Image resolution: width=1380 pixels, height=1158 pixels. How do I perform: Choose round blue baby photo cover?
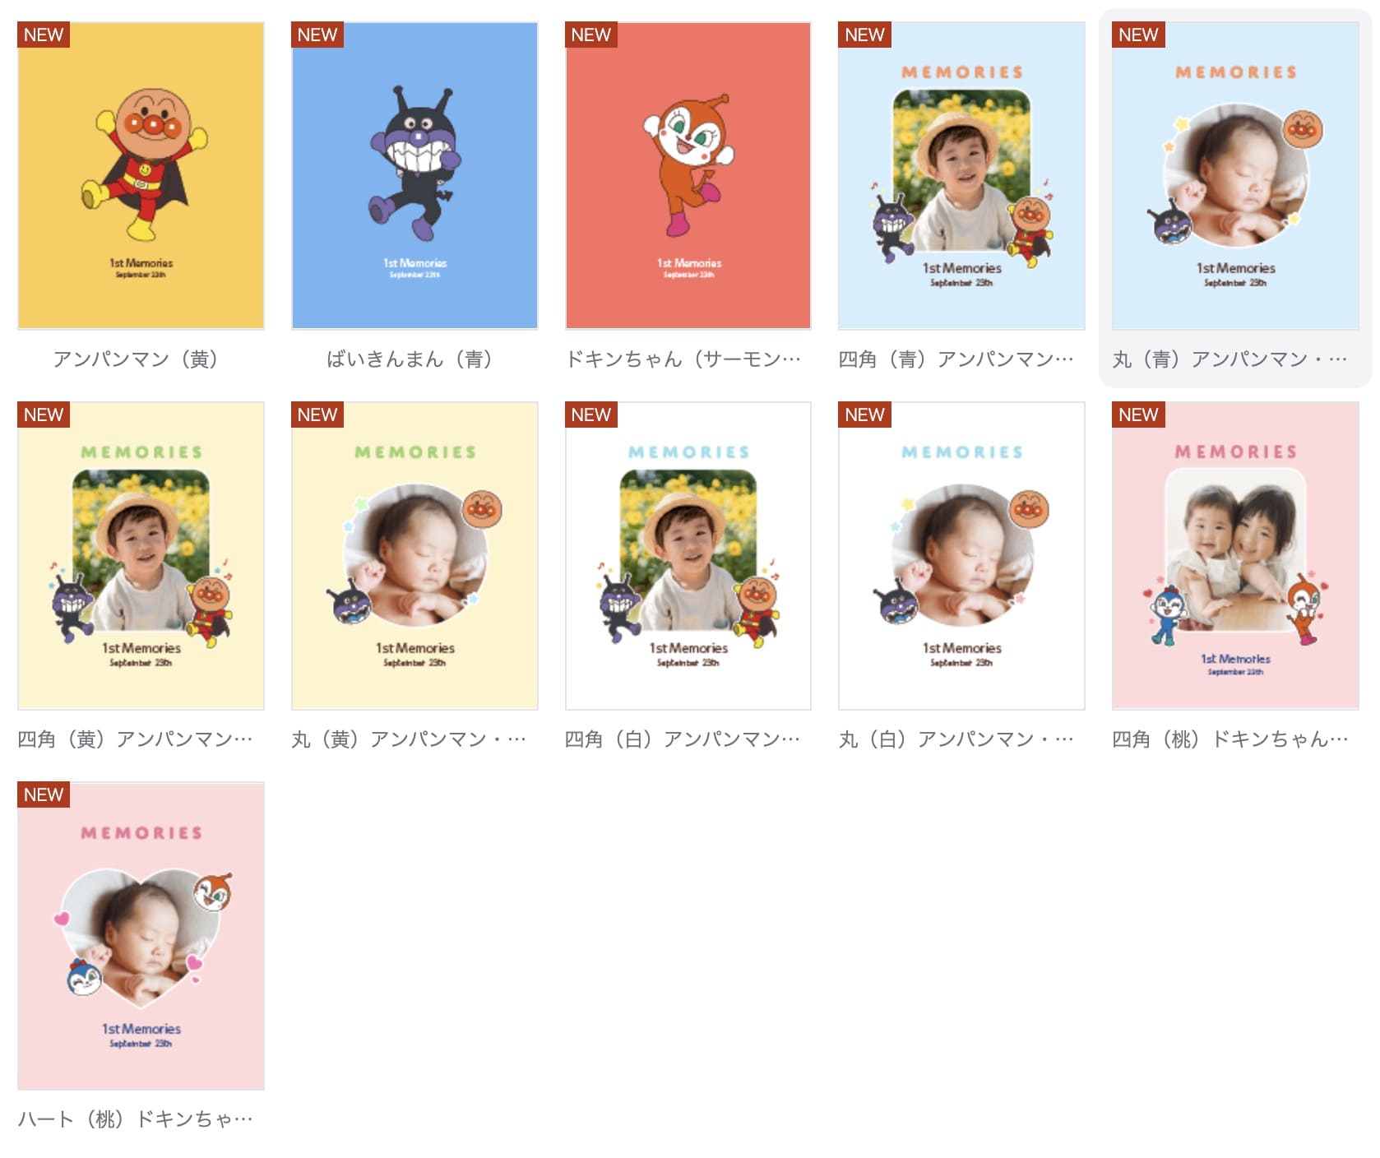click(1235, 176)
